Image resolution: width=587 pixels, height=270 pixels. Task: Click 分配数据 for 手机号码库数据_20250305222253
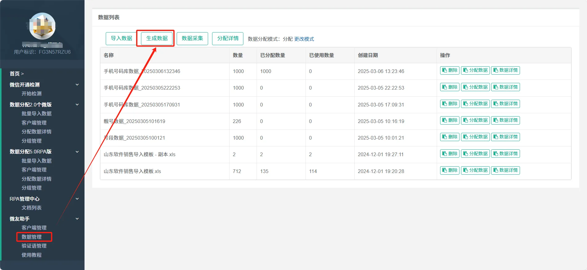pyautogui.click(x=475, y=87)
